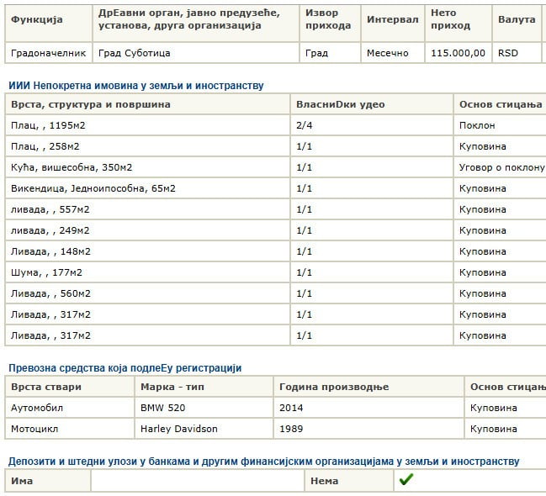Click the Уговор о поклону cell
The width and height of the screenshot is (546, 496).
click(500, 167)
